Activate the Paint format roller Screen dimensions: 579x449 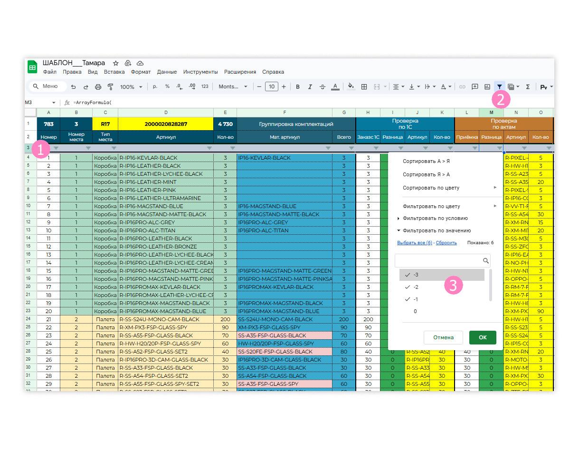click(111, 87)
